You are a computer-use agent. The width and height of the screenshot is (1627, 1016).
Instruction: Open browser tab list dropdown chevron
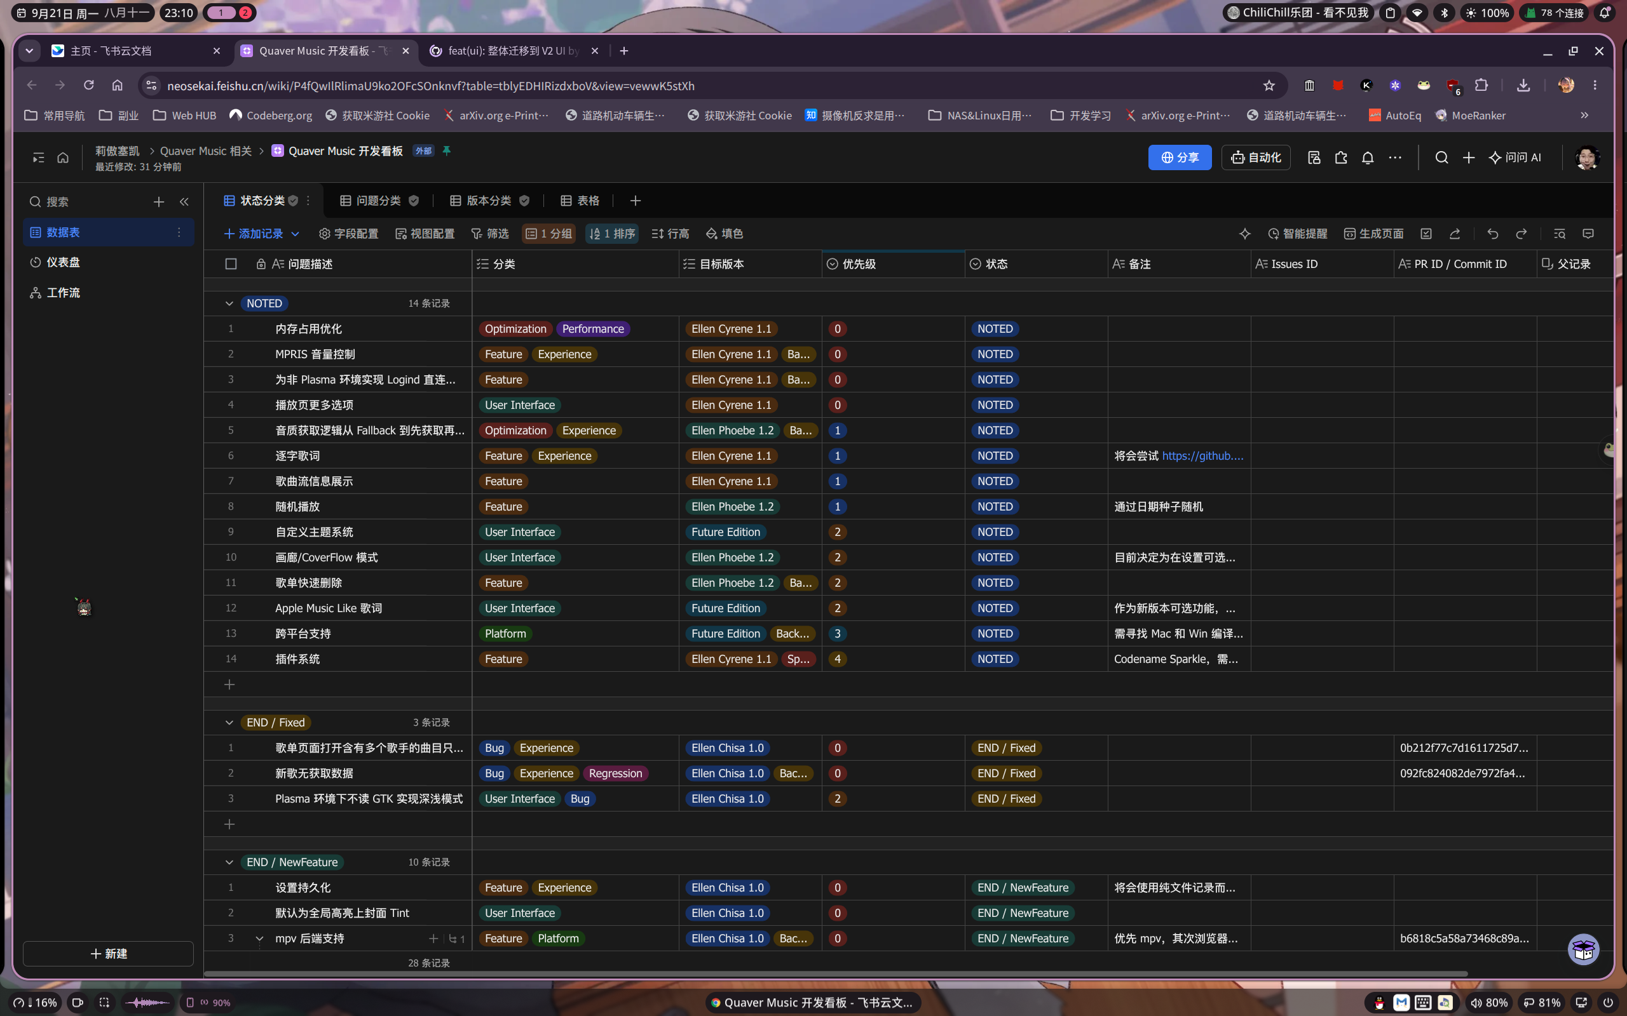[29, 51]
